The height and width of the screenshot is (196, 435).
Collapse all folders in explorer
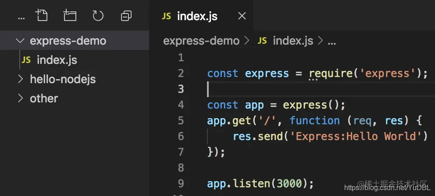pyautogui.click(x=126, y=16)
